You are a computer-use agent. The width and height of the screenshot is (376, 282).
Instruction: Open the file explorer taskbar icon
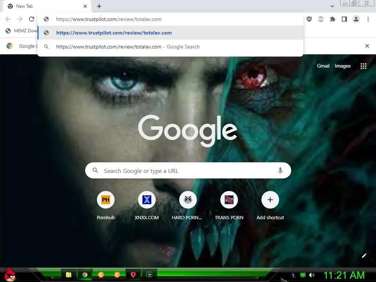[69, 275]
